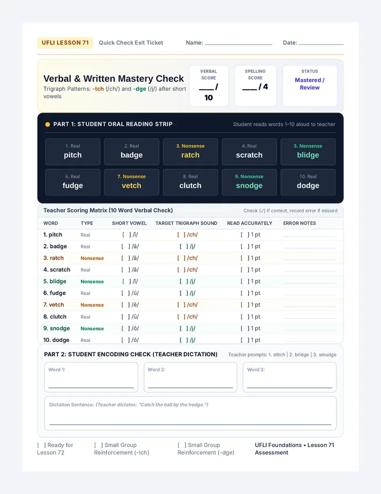
Task: Click the 'Teacher prompts' text in Part 2
Action: point(282,355)
